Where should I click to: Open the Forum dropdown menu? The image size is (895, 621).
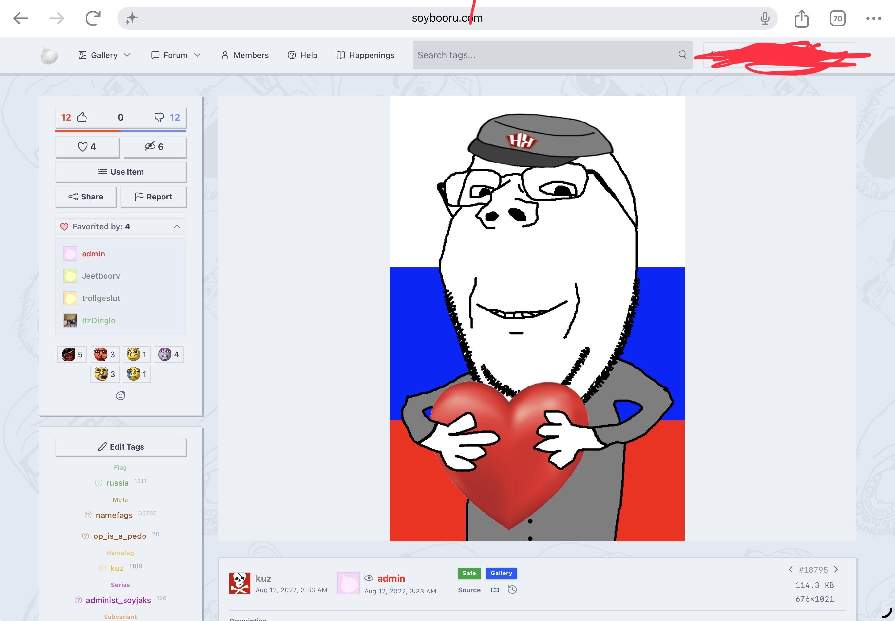(x=176, y=55)
